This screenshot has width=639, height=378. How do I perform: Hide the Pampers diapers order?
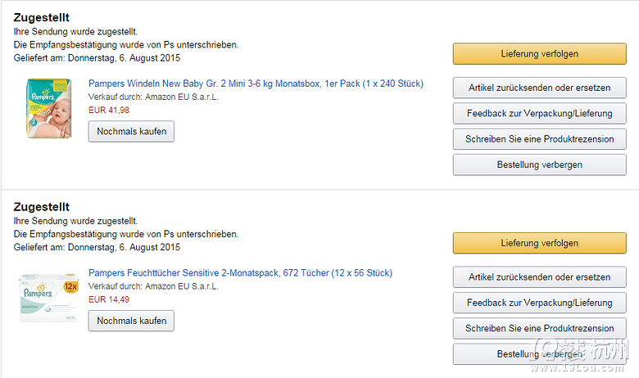pyautogui.click(x=540, y=164)
